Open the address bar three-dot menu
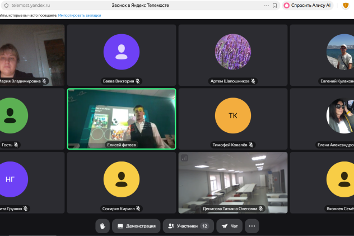Image resolution: width=354 pixels, height=236 pixels. (267, 6)
